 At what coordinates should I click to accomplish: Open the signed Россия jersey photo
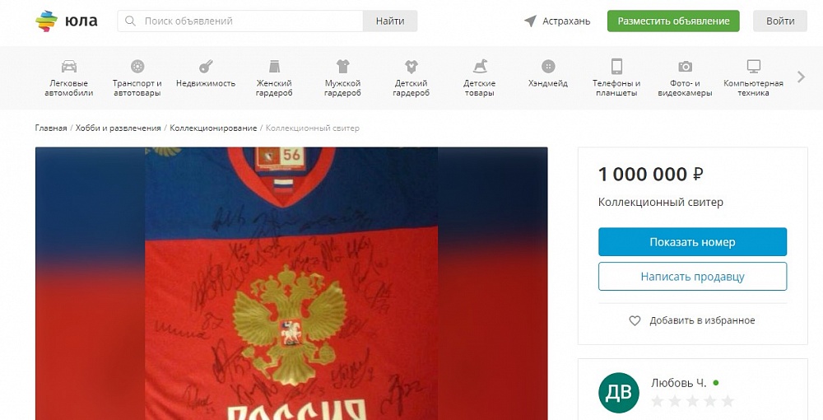pos(291,283)
